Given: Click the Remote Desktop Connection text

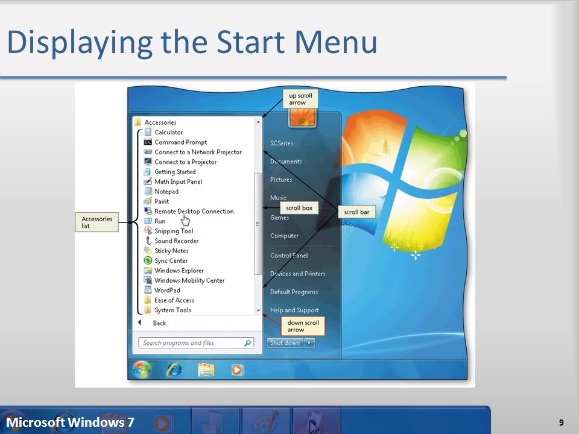Looking at the screenshot, I should point(194,211).
